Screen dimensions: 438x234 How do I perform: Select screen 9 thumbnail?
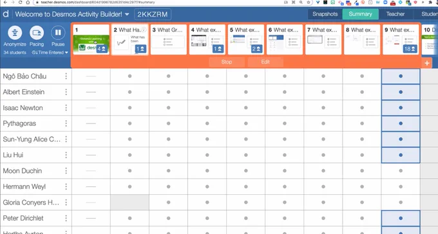tap(401, 39)
